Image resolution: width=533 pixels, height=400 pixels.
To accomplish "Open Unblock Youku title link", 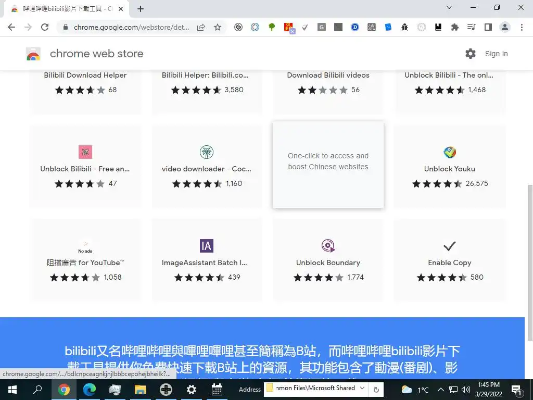I will [449, 169].
